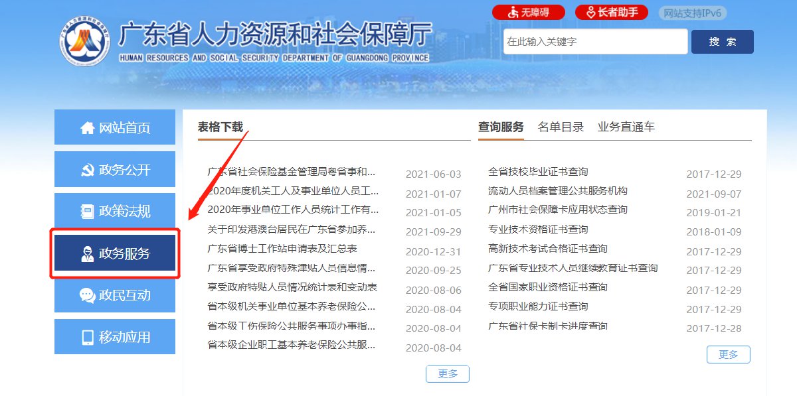797x396 pixels.
Task: Switch to the 查询服务 tab
Action: click(501, 127)
